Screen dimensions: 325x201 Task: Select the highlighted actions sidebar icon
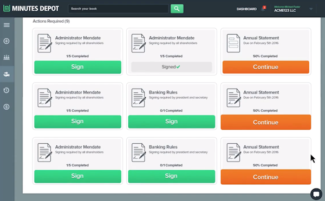(6, 74)
